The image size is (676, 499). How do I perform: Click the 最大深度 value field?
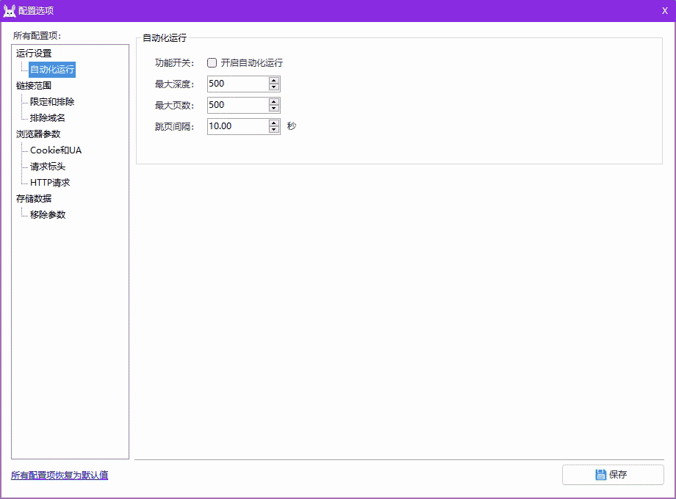pos(238,84)
